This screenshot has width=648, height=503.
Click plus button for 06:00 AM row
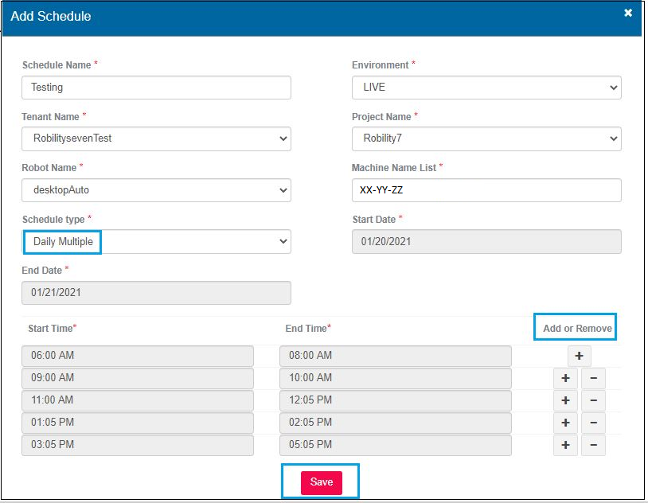(x=579, y=356)
